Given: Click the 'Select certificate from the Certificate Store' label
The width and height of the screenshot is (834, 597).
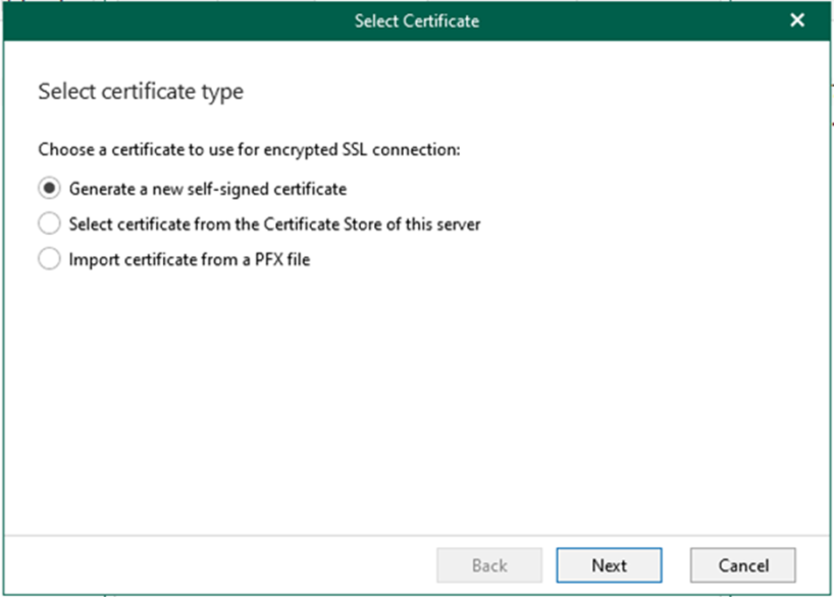Looking at the screenshot, I should click(274, 224).
